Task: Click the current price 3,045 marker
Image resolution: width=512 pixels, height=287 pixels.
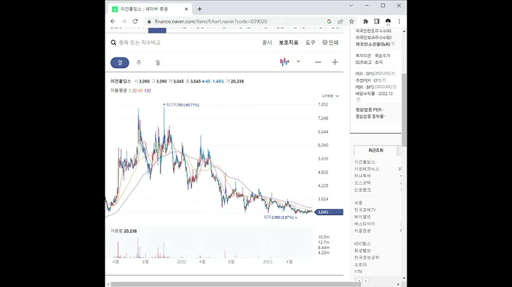Action: (329, 212)
